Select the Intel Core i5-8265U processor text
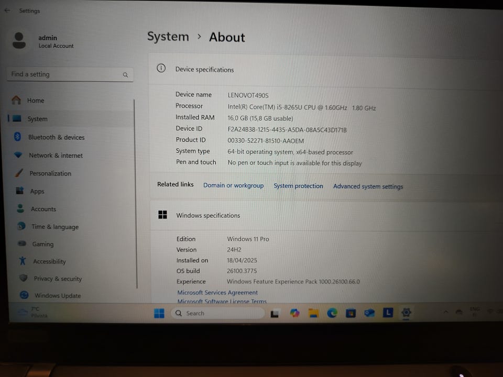The image size is (503, 377). [302, 107]
